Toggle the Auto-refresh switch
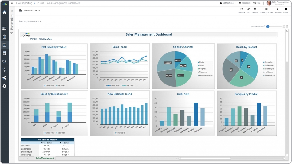 tap(268, 27)
